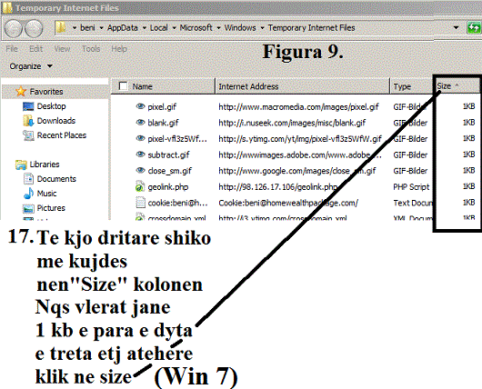Image resolution: width=482 pixels, height=389 pixels.
Task: Click the geolink.php file icon
Action: tap(140, 186)
